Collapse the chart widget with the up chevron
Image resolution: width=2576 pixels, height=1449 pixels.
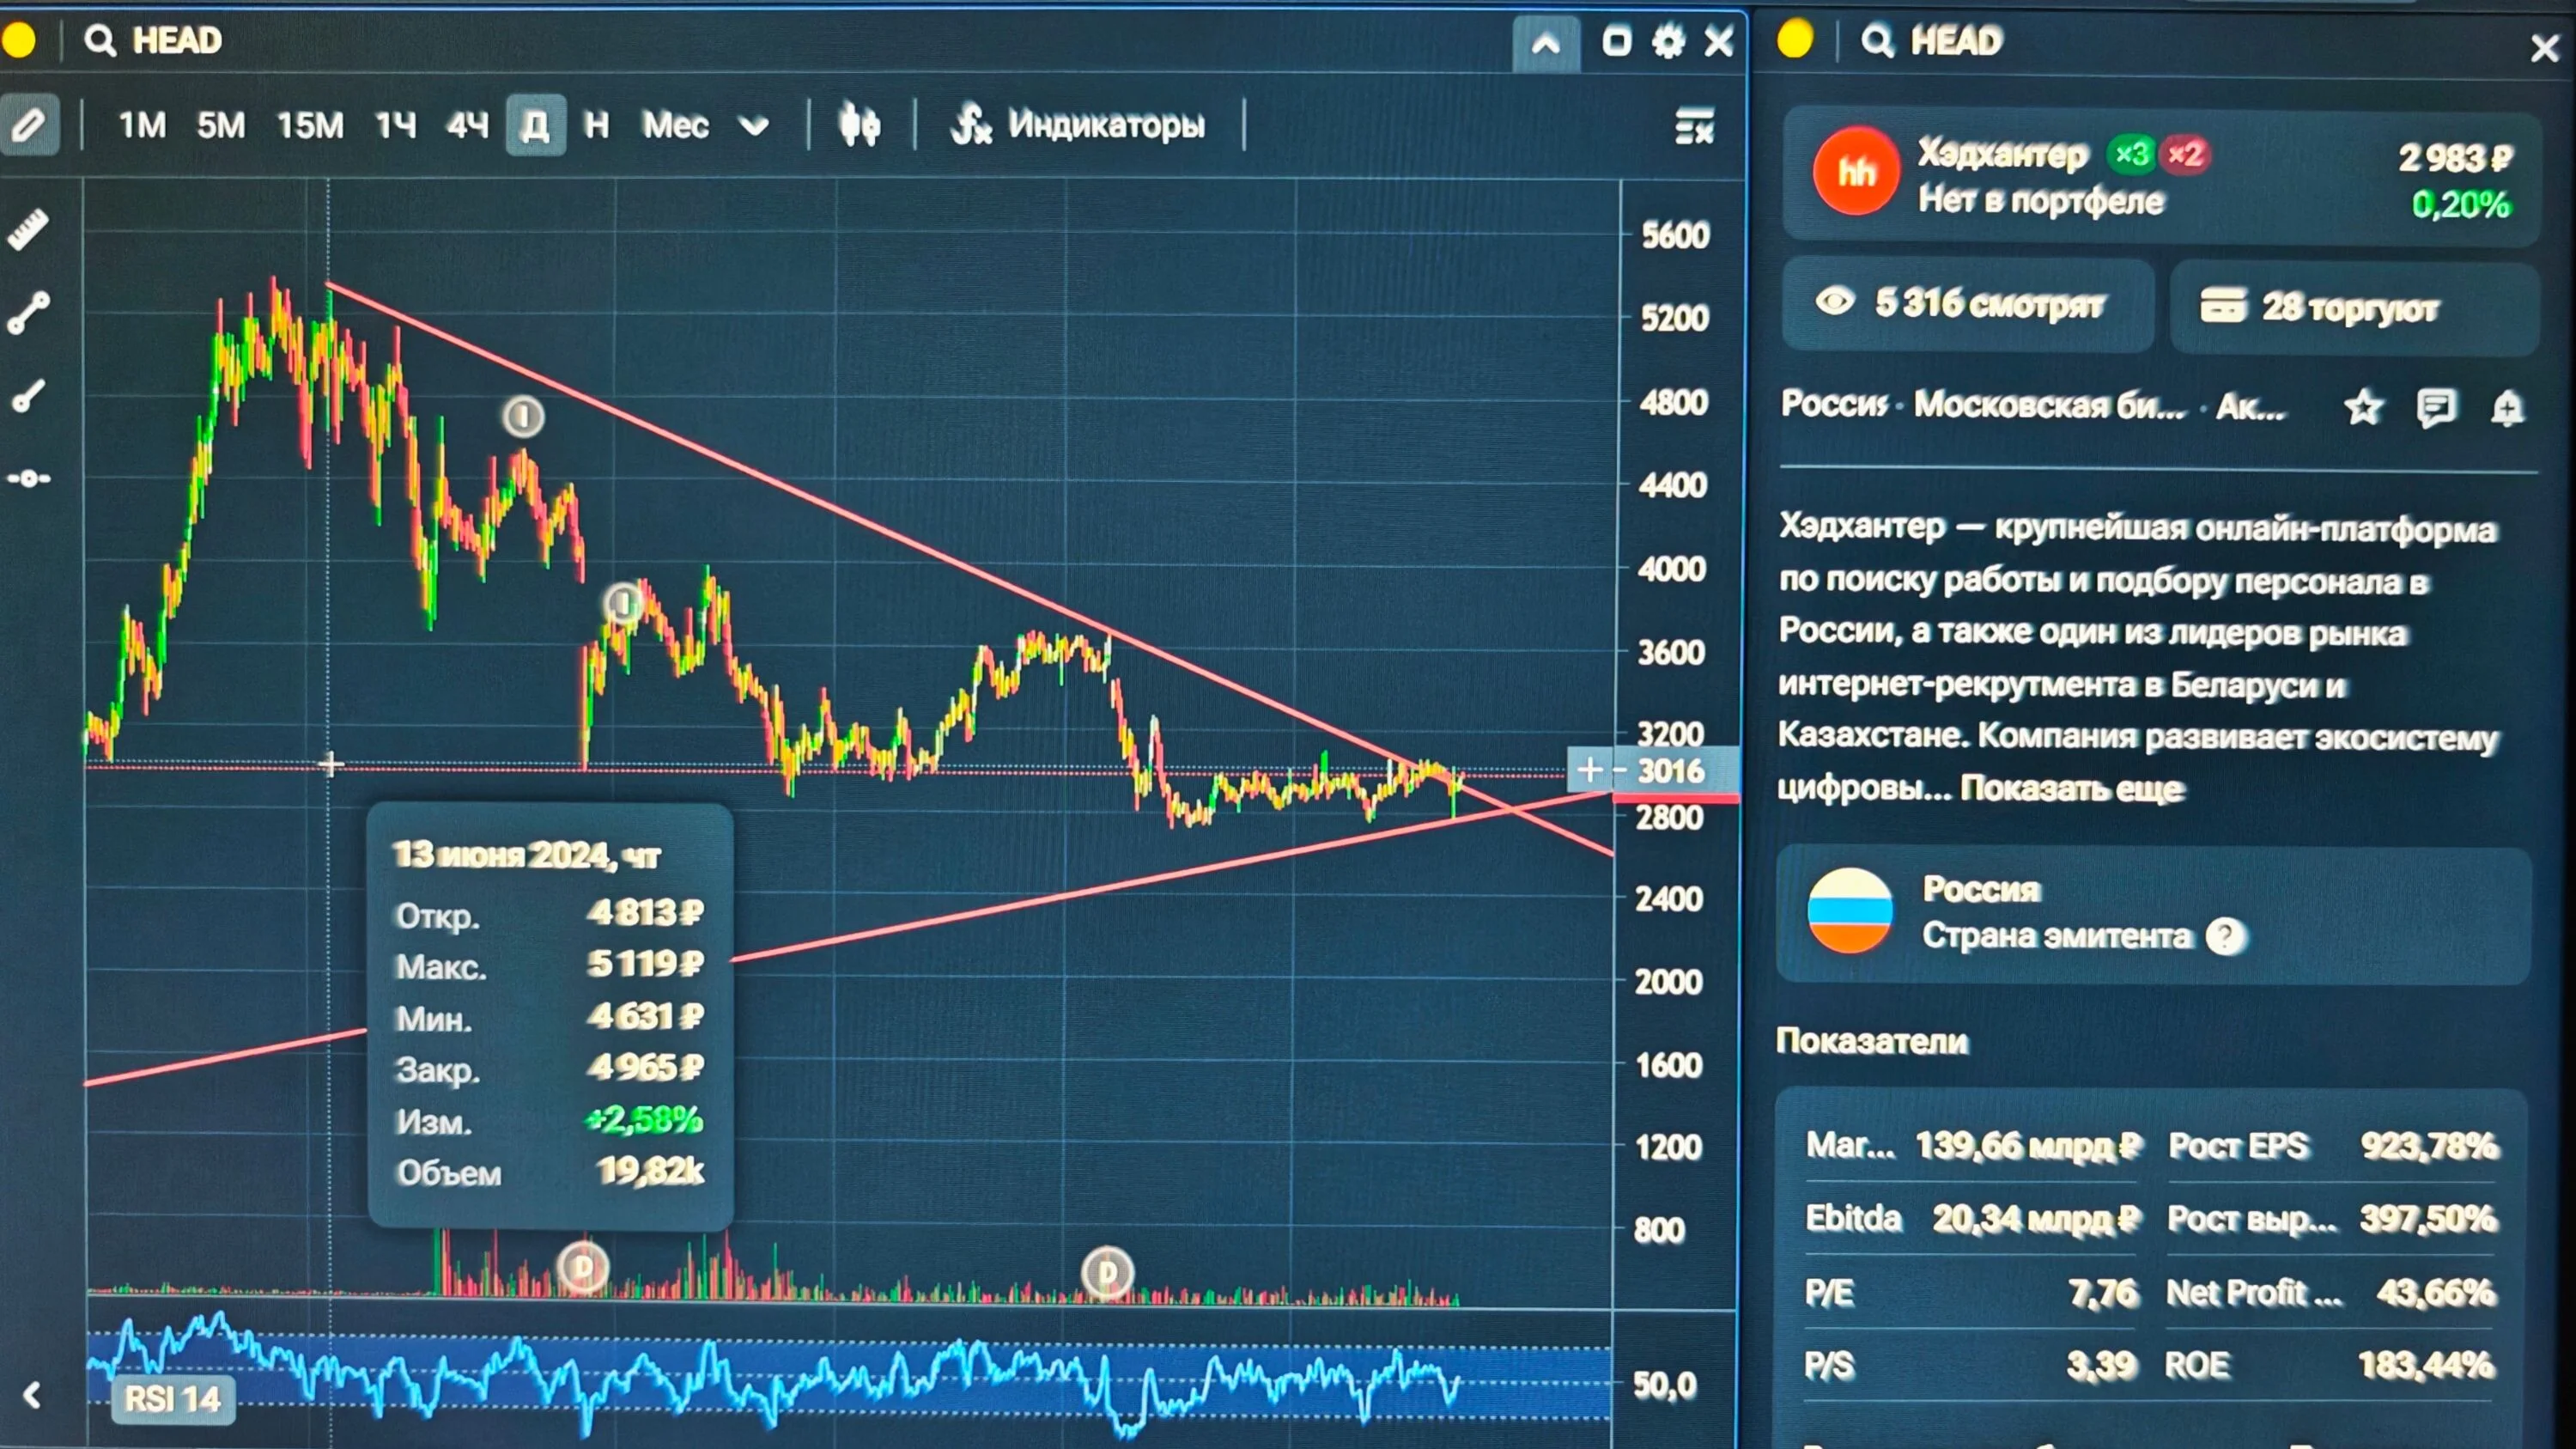click(1546, 44)
